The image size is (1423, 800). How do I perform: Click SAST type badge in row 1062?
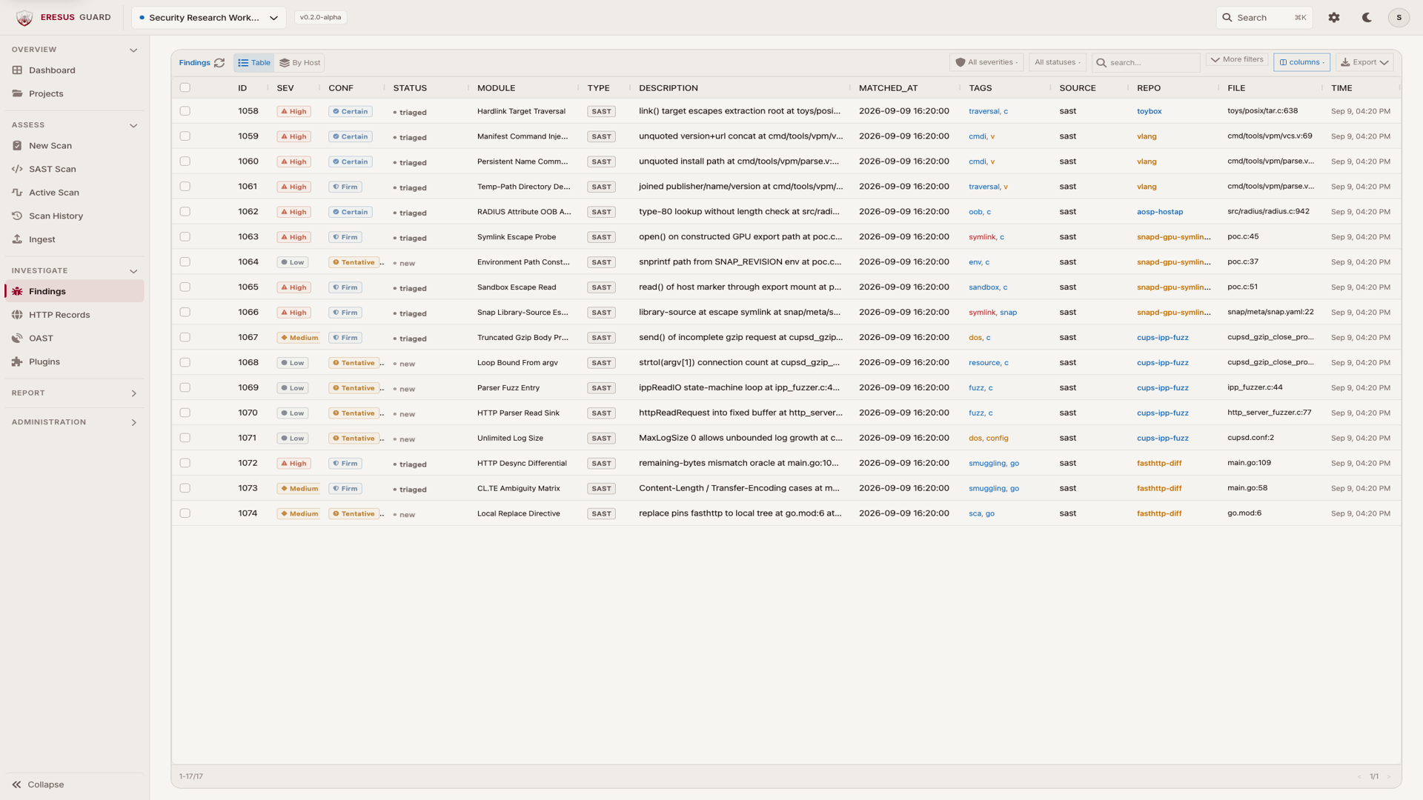pos(601,212)
